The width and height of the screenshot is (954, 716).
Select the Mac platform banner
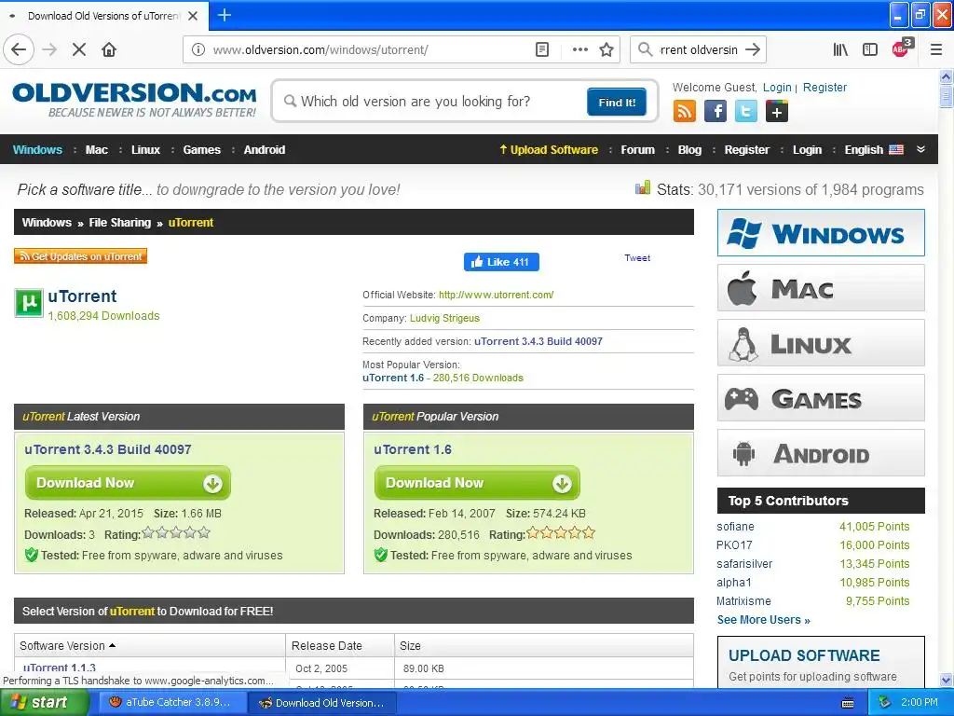pyautogui.click(x=821, y=287)
